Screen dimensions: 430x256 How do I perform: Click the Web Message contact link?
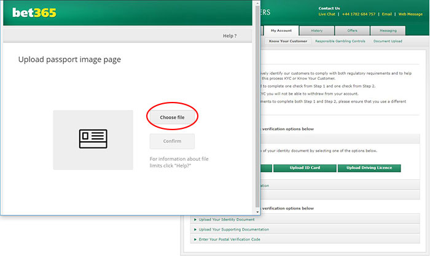coord(410,14)
